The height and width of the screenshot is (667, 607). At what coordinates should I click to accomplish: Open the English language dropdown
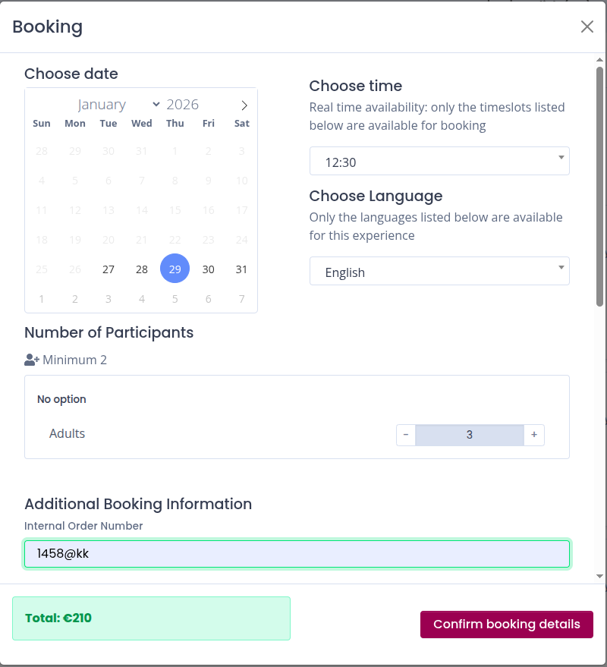[x=439, y=272]
